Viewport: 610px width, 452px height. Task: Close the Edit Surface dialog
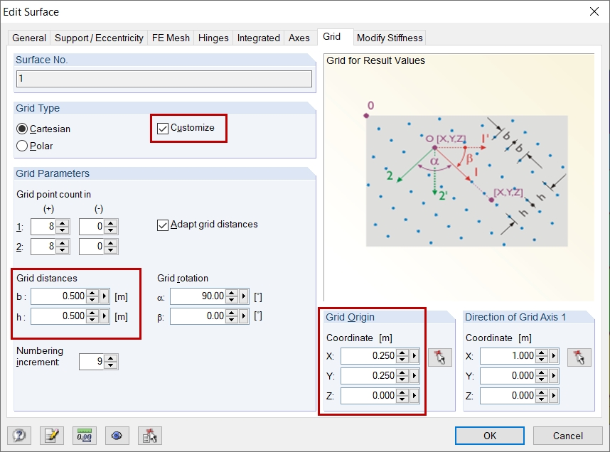pyautogui.click(x=594, y=11)
